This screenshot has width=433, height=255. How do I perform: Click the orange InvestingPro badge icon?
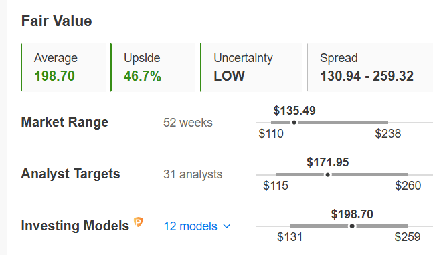coord(138,222)
